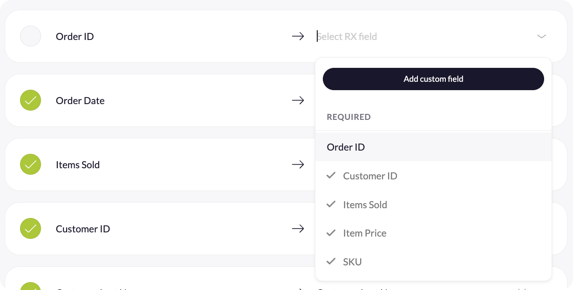
Task: Toggle the empty status circle for Order ID
Action: [x=31, y=36]
